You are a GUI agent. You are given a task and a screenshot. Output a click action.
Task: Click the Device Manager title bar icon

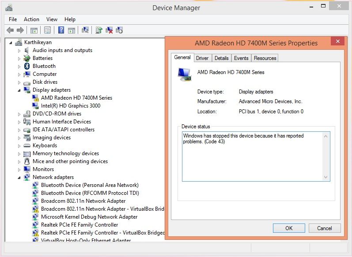coord(9,8)
